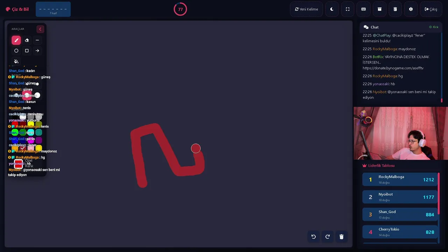Screen dimensions: 448x252
Task: Exit the game with Çıkış
Action: coord(431,9)
